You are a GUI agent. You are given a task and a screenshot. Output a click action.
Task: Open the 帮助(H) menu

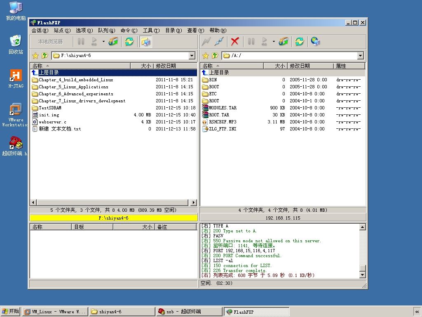click(x=218, y=31)
